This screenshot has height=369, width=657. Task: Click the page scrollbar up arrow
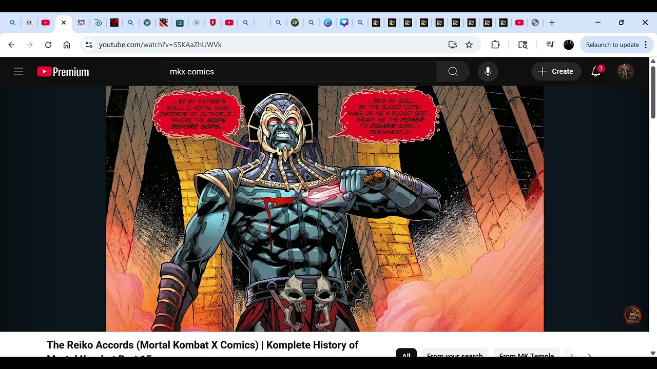click(653, 61)
